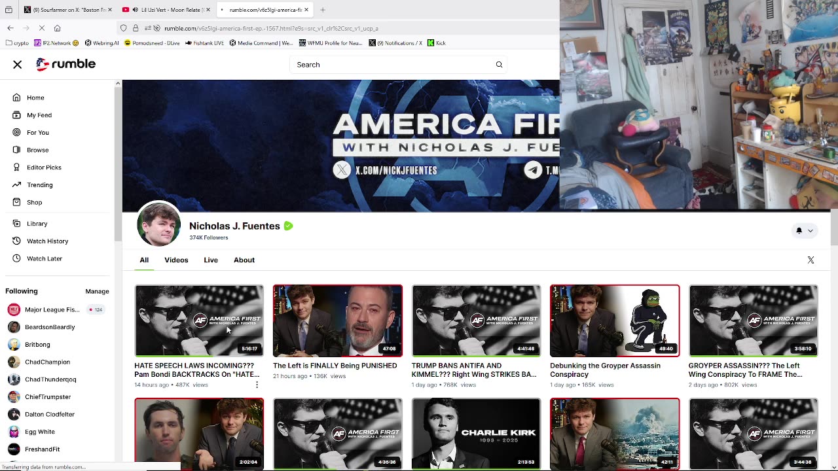The width and height of the screenshot is (838, 471).
Task: Open Watch Later in the sidebar
Action: click(45, 258)
